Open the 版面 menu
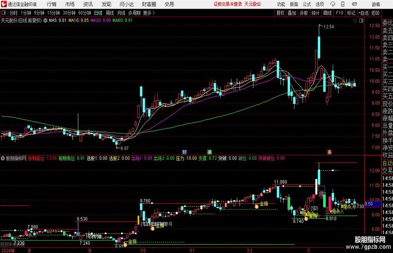The image size is (393, 253). (294, 4)
